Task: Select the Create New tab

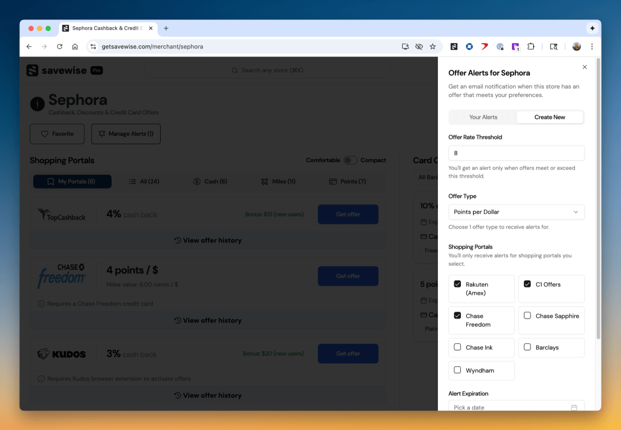Action: click(x=549, y=117)
